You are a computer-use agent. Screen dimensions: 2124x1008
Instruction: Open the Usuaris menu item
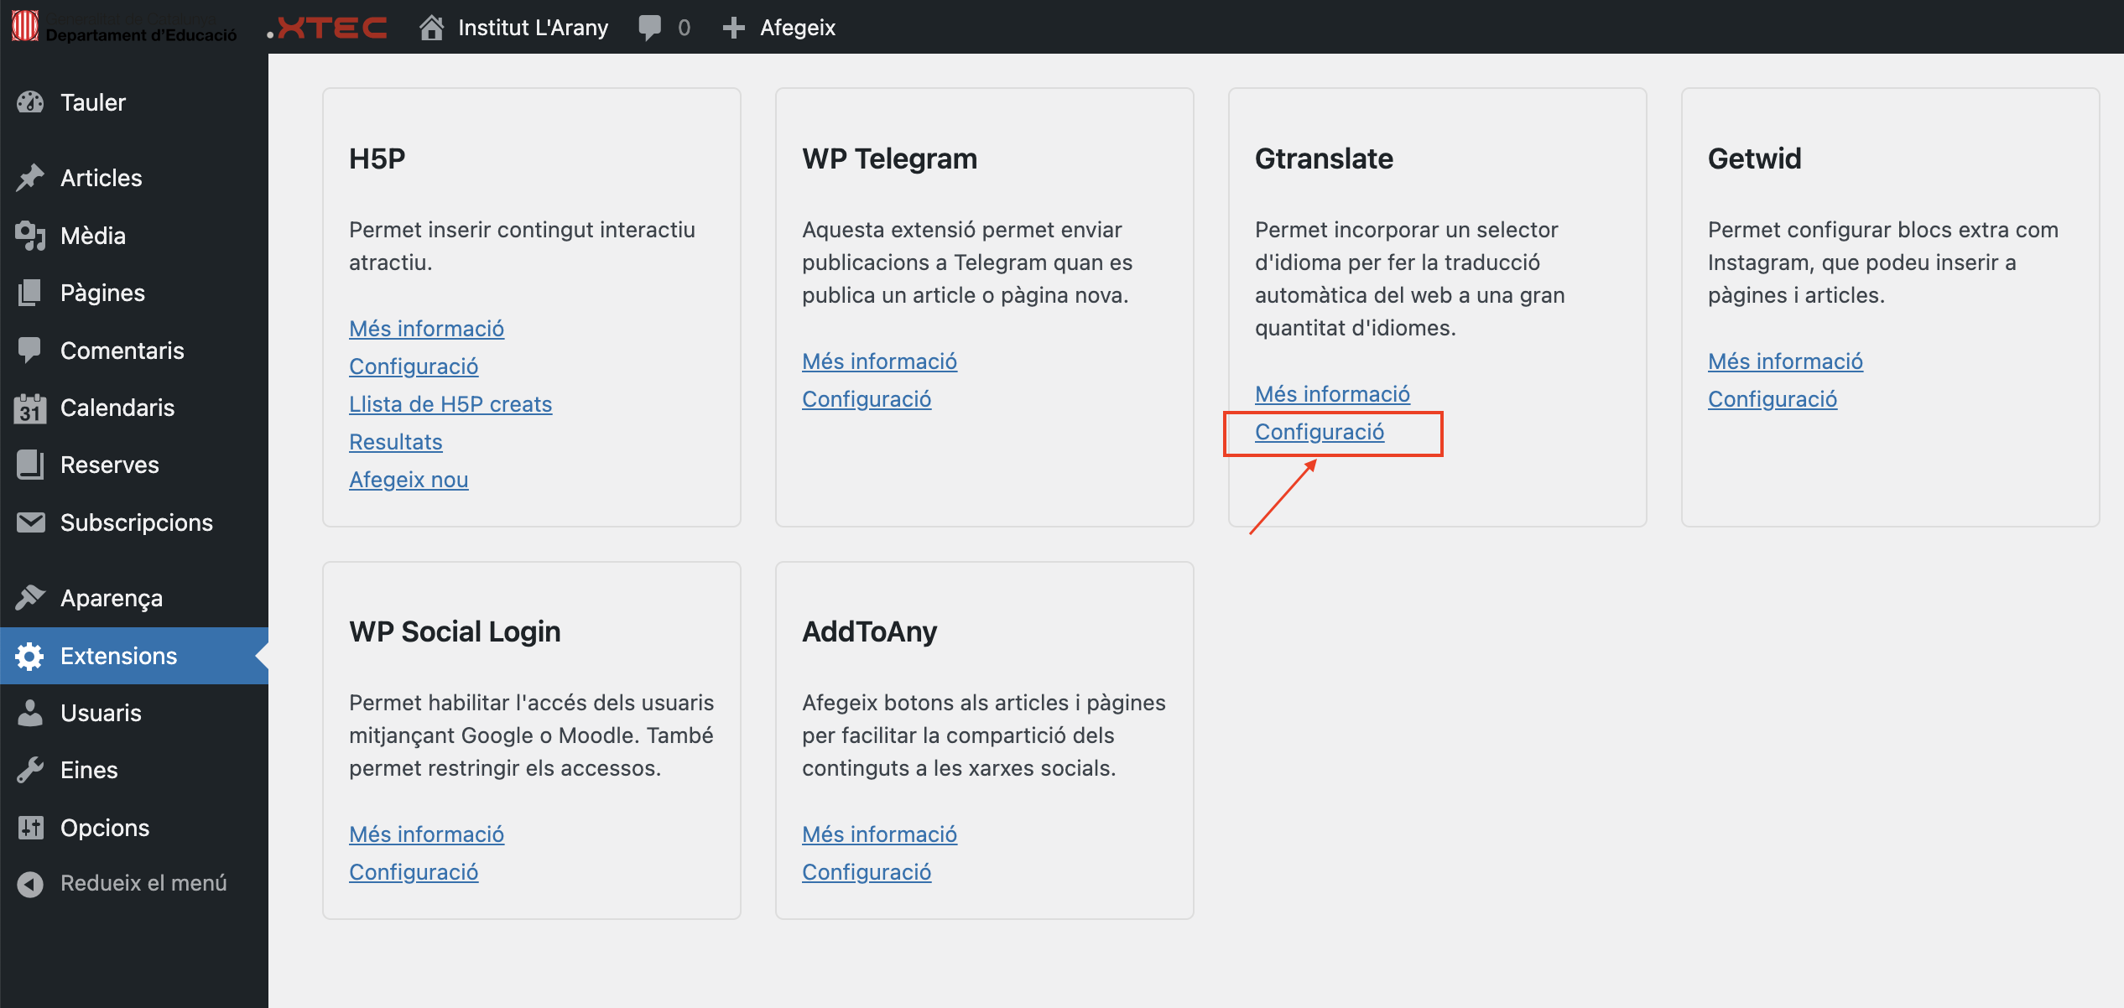101,713
